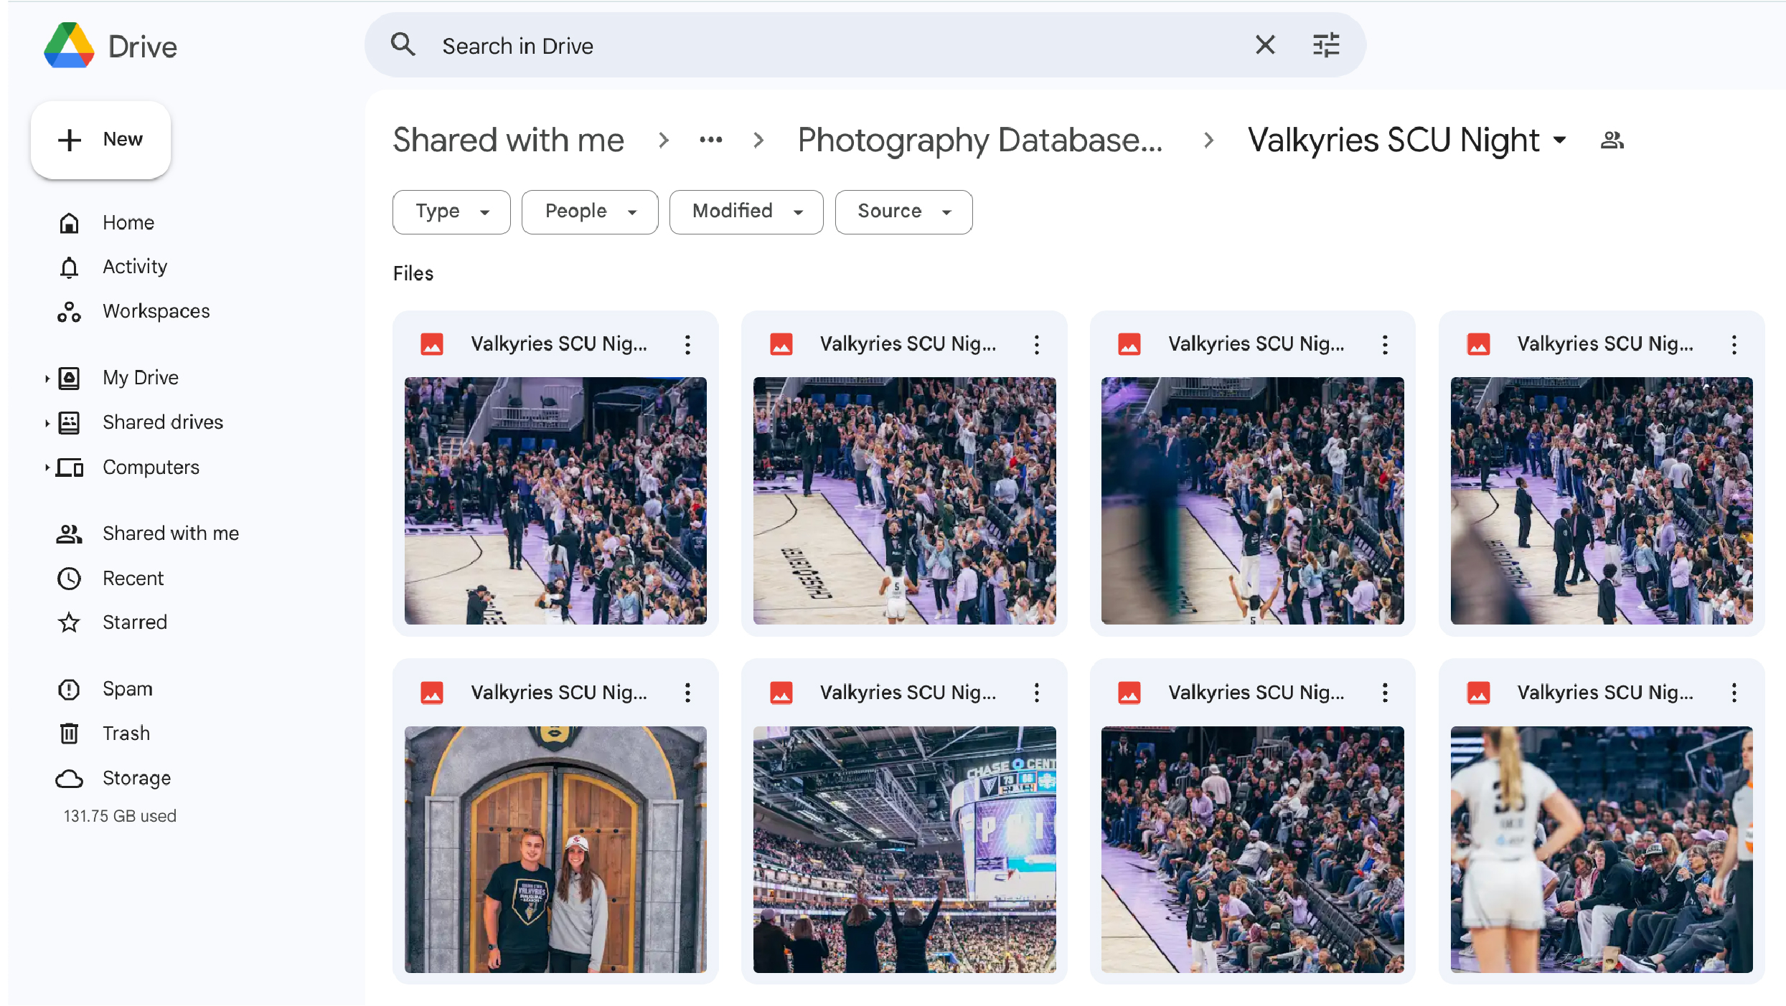This screenshot has height=1006, width=1786.
Task: Open the Activity page
Action: pos(133,266)
